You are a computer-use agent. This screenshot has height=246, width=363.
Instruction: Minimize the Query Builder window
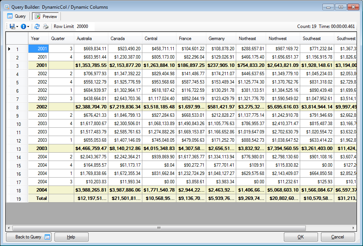point(328,7)
